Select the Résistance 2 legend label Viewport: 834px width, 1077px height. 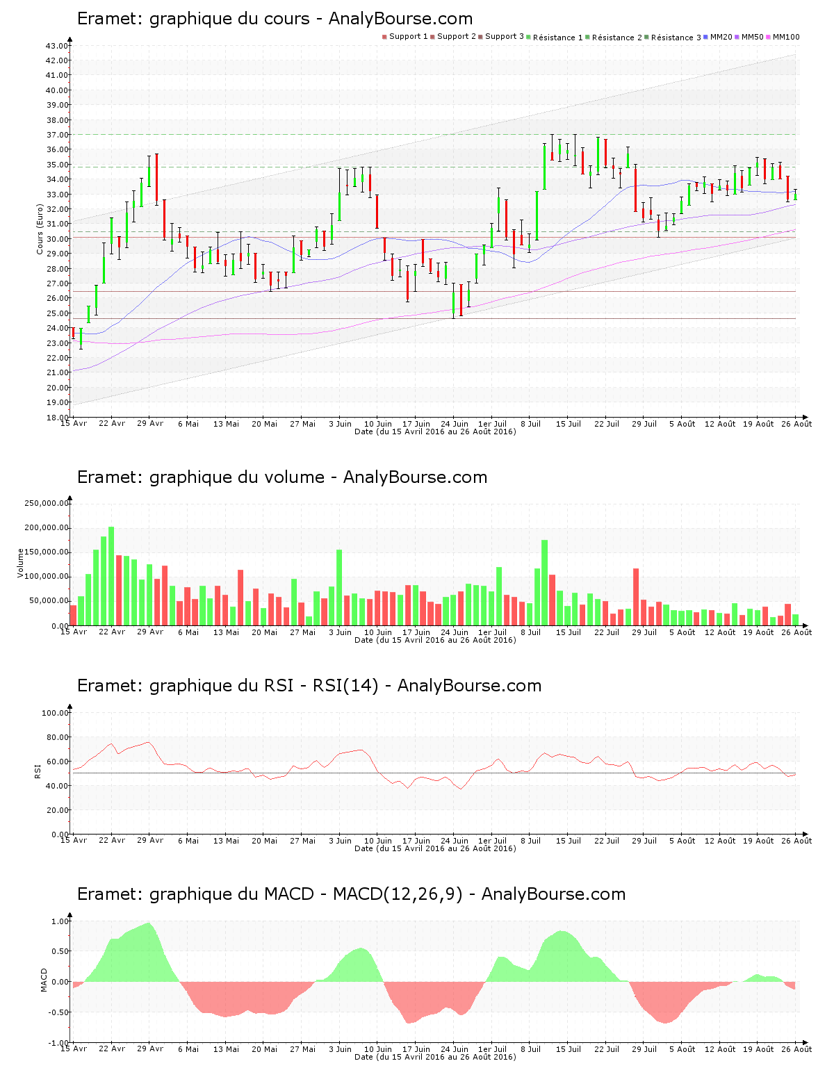pyautogui.click(x=617, y=38)
